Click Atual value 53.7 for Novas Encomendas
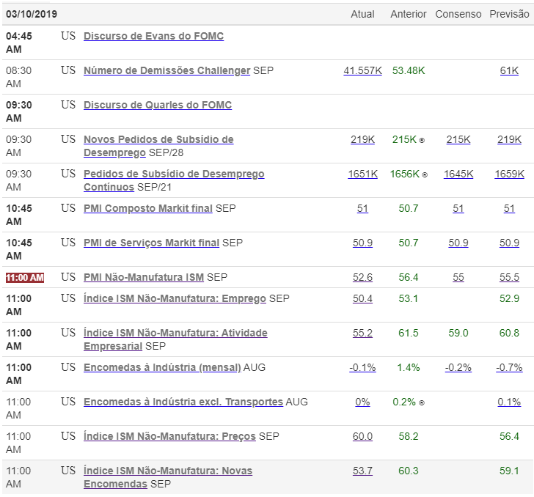Viewport: 534px width, 497px height. click(362, 471)
